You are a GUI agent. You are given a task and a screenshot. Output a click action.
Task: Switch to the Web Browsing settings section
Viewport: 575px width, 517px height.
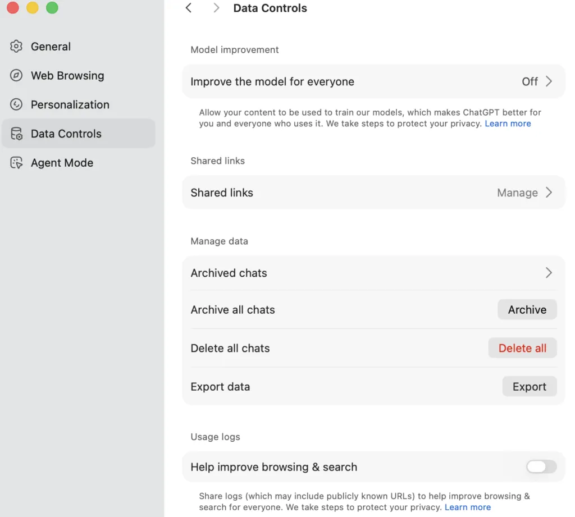pyautogui.click(x=67, y=76)
